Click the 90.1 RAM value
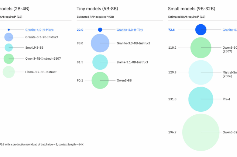 pos(80,80)
